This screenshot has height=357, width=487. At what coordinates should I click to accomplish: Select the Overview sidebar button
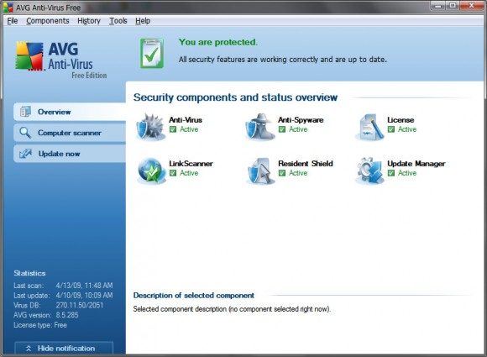pyautogui.click(x=70, y=112)
